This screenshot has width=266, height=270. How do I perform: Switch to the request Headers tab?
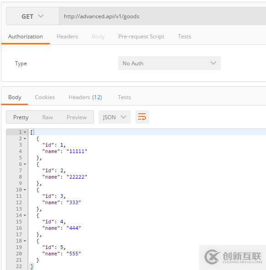point(67,37)
